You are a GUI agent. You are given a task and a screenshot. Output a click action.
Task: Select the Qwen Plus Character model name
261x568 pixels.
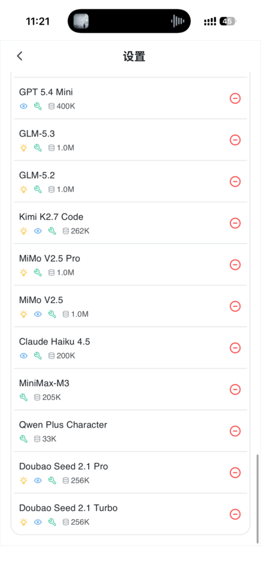pos(63,424)
